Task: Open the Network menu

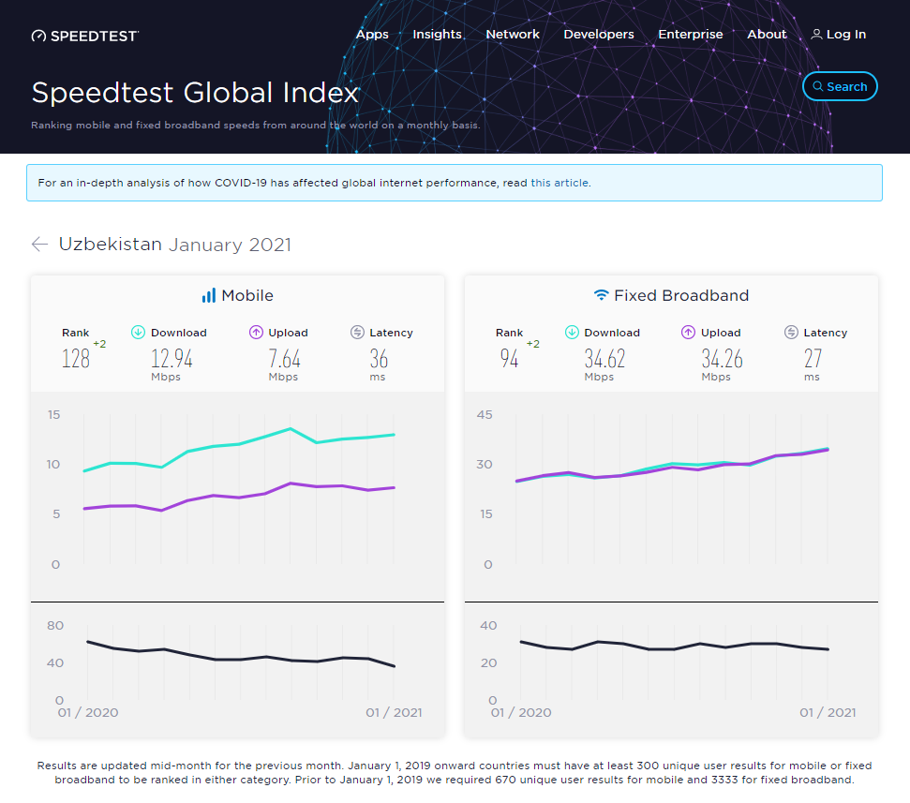Action: [x=513, y=35]
